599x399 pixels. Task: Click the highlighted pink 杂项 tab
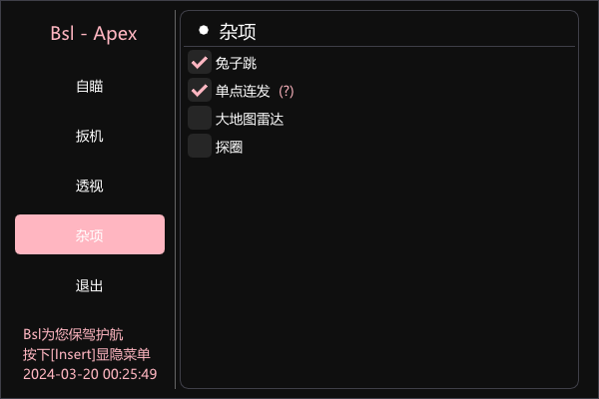pos(90,234)
